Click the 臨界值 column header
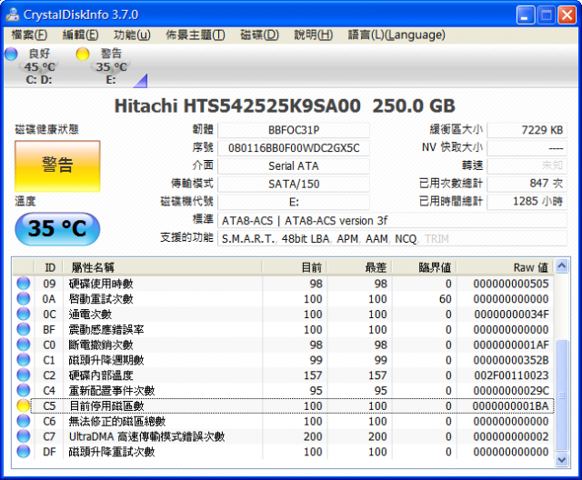This screenshot has width=582, height=480. [x=425, y=267]
